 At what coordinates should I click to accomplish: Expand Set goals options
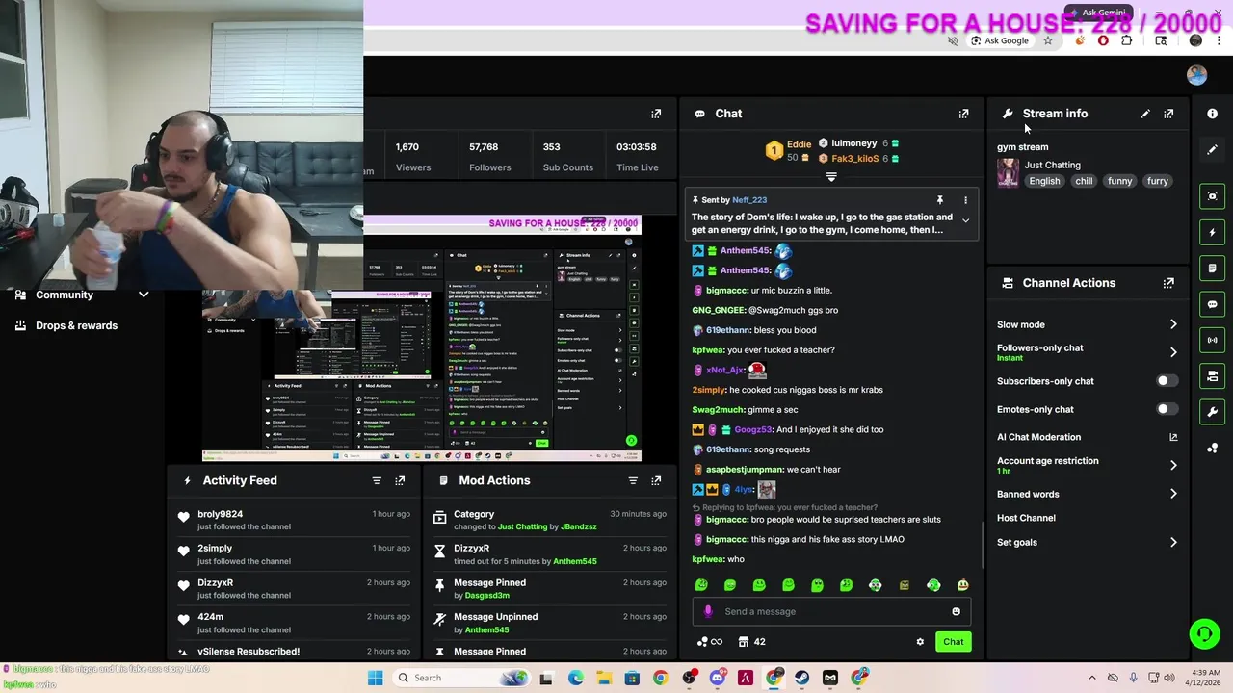[x=1173, y=542]
